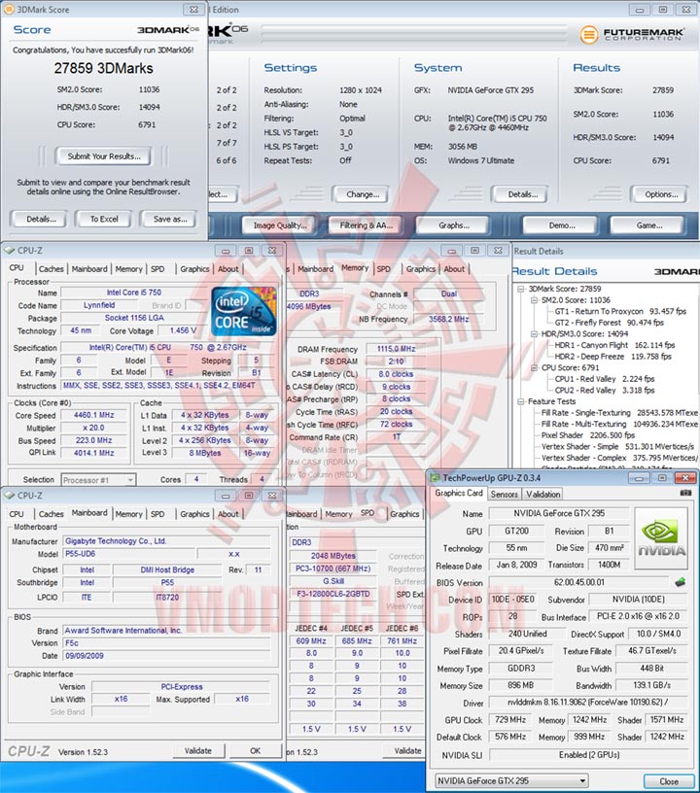The height and width of the screenshot is (793, 700).
Task: Minimize the GPU-Z window
Action: (640, 478)
